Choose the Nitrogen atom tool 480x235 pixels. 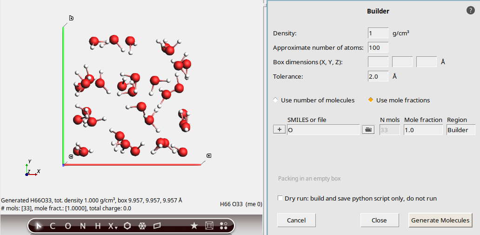point(83,226)
